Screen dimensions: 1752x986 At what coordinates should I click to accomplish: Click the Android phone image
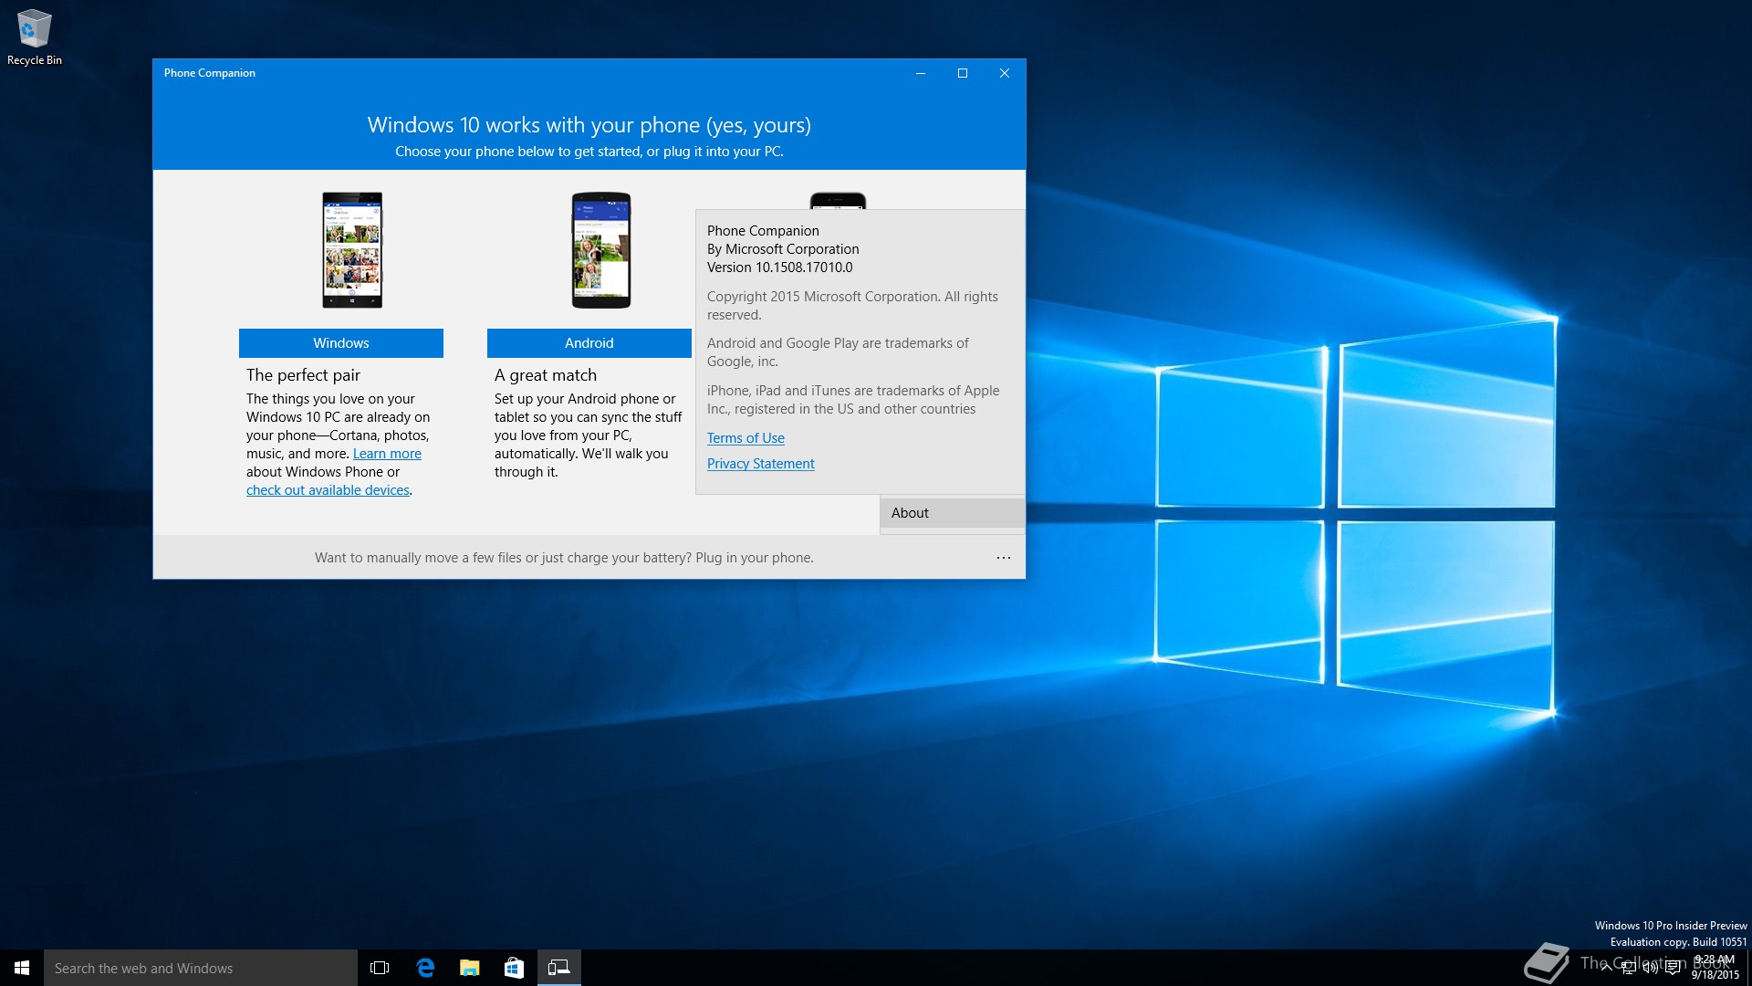[x=601, y=250]
